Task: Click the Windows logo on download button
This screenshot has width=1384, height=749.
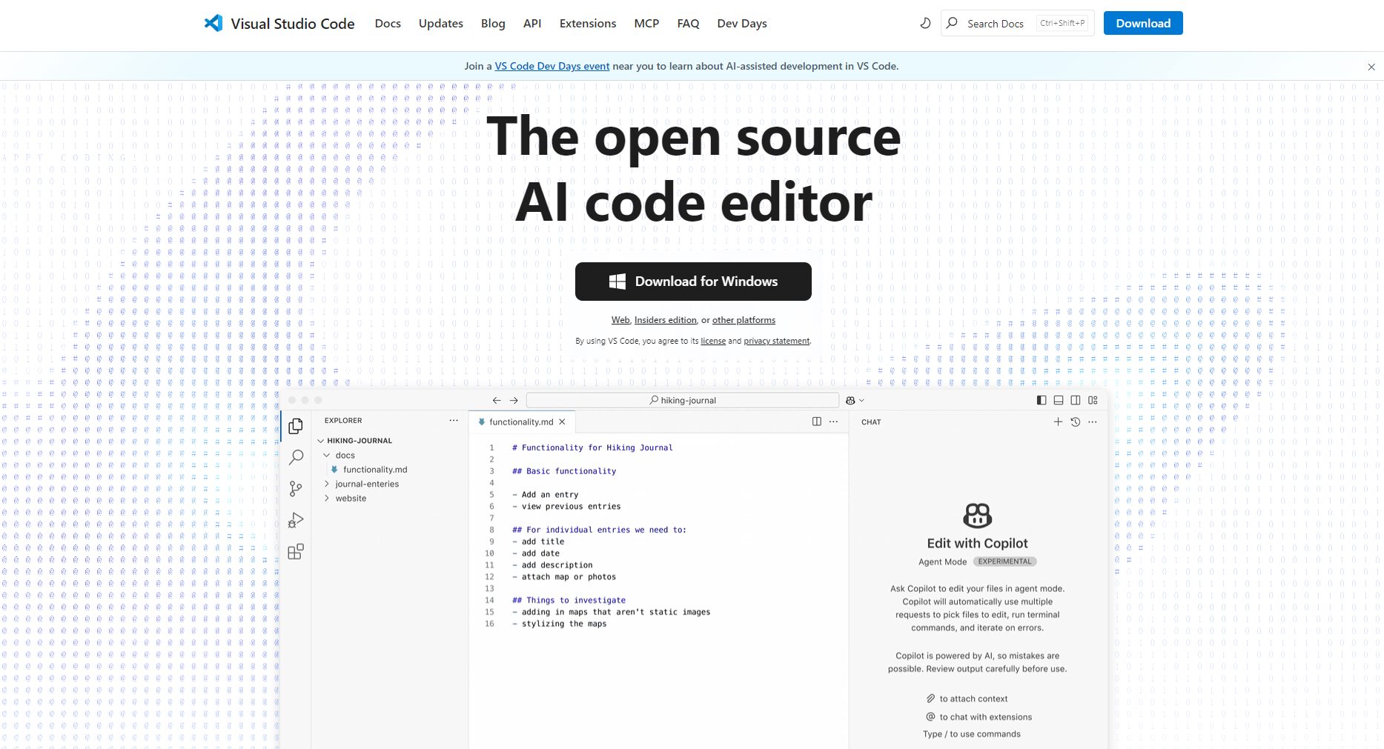Action: point(617,282)
